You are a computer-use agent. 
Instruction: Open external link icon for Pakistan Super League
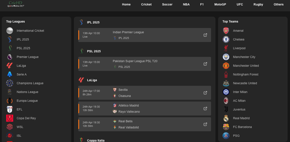click(205, 64)
